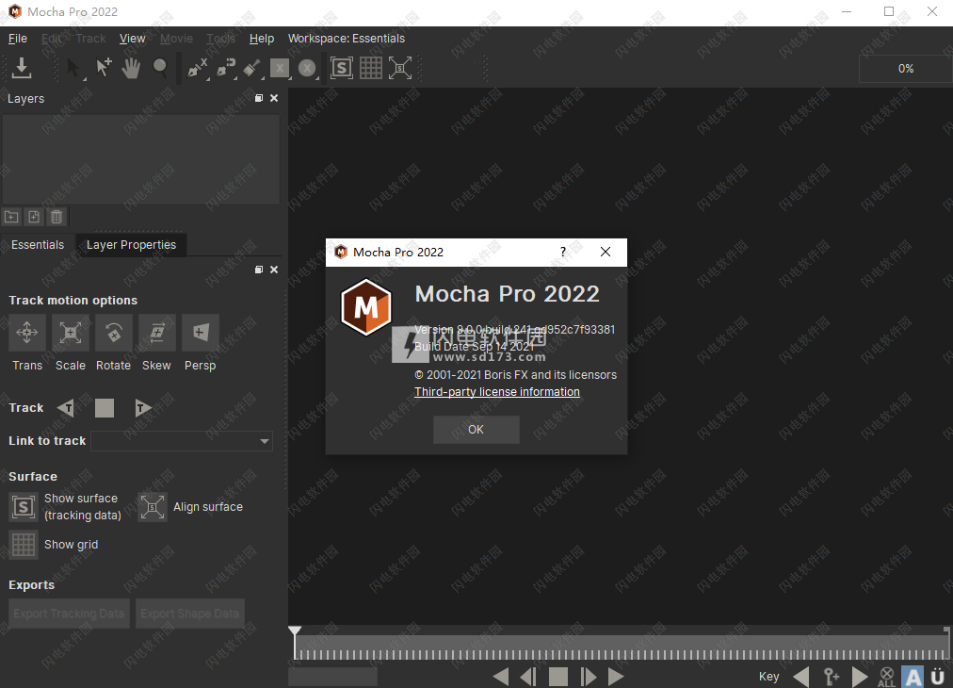Click the frame number field below the timeline
Viewport: 953px width, 688px height.
(333, 677)
